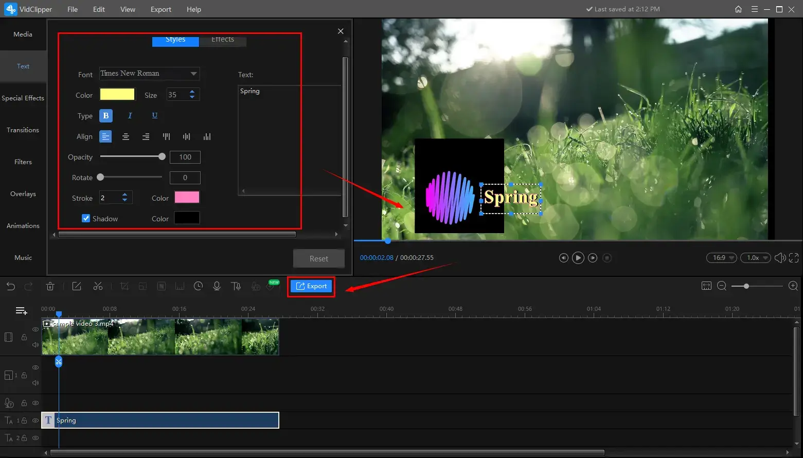Mute the main video track audio
Image resolution: width=803 pixels, height=458 pixels.
tap(35, 345)
